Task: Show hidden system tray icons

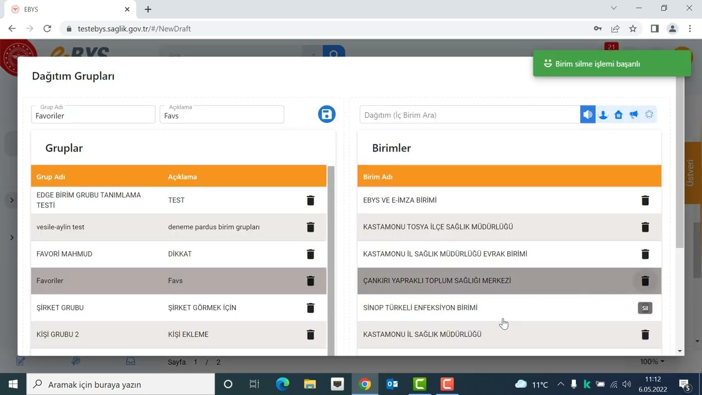Action: [561, 384]
